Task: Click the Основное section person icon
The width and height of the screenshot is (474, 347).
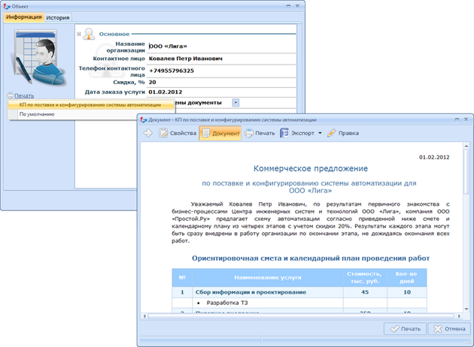Action: tap(89, 34)
